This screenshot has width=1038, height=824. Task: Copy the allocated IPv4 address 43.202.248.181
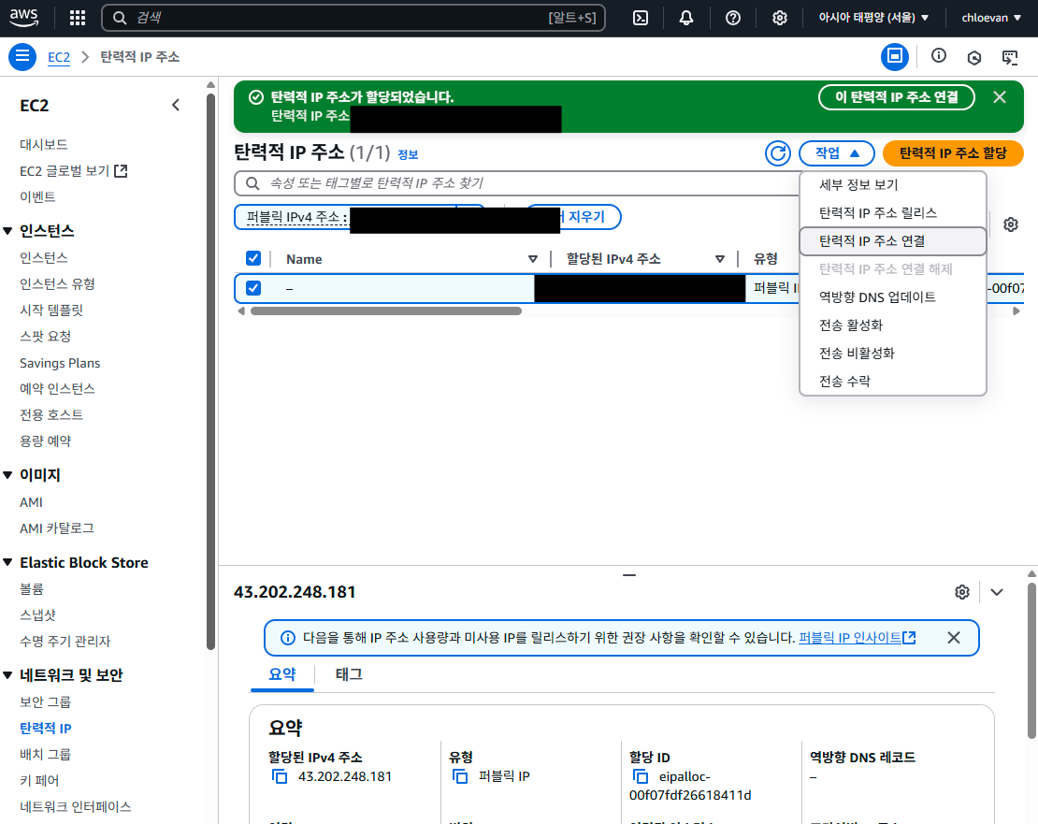(x=280, y=776)
